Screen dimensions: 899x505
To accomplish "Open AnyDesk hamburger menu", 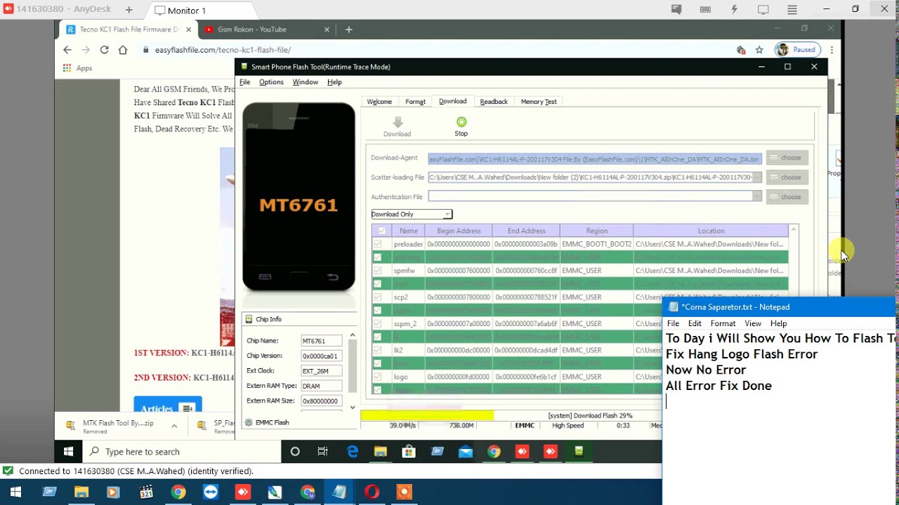I will point(792,10).
